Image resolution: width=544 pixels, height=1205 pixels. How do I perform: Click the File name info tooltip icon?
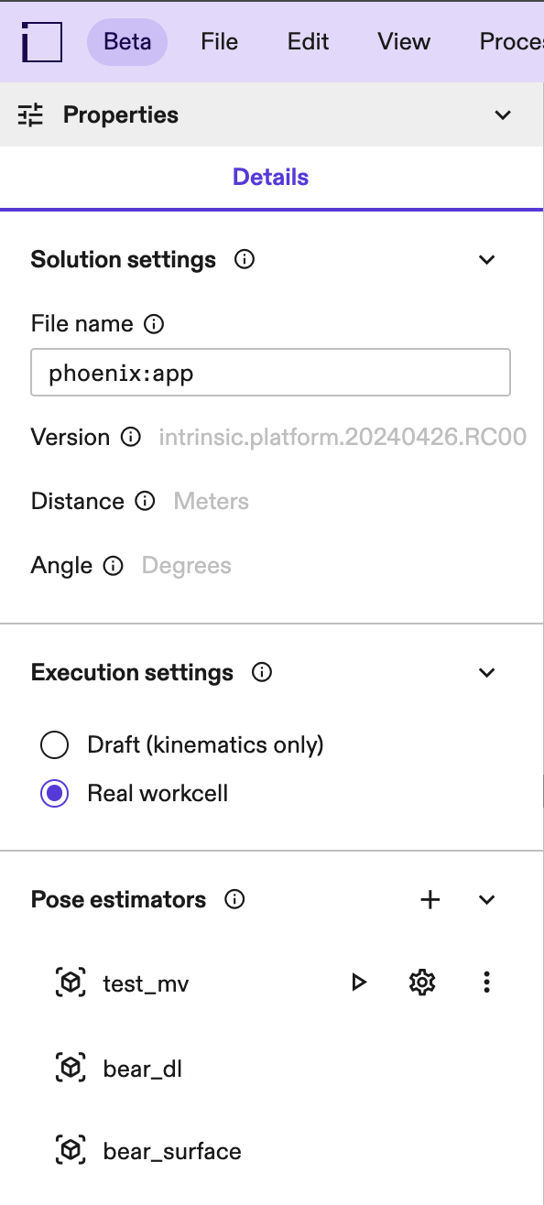pos(154,323)
